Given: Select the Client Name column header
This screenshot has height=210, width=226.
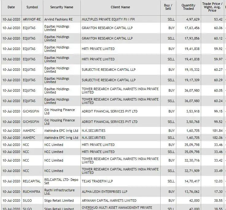Looking at the screenshot, I should (x=120, y=7).
